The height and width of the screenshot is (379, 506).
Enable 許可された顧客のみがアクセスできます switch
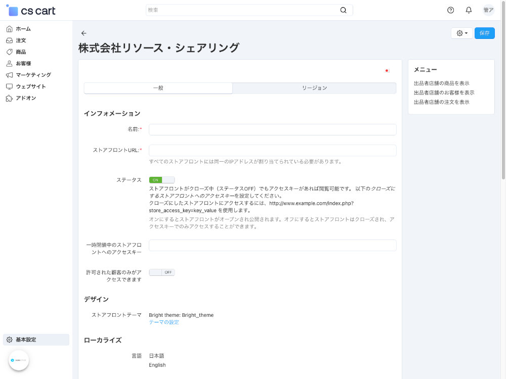161,272
